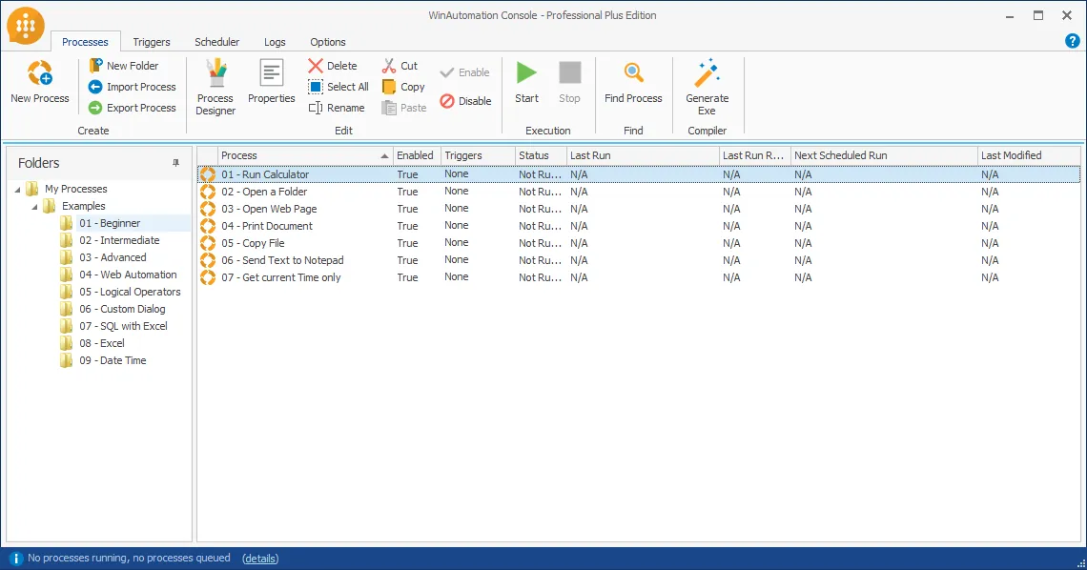Screen dimensions: 1087x570
Task: Open the details link in status bar
Action: click(x=260, y=559)
